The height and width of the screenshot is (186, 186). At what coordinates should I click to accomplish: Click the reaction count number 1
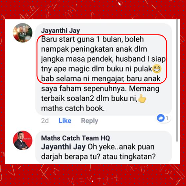pos(167,118)
